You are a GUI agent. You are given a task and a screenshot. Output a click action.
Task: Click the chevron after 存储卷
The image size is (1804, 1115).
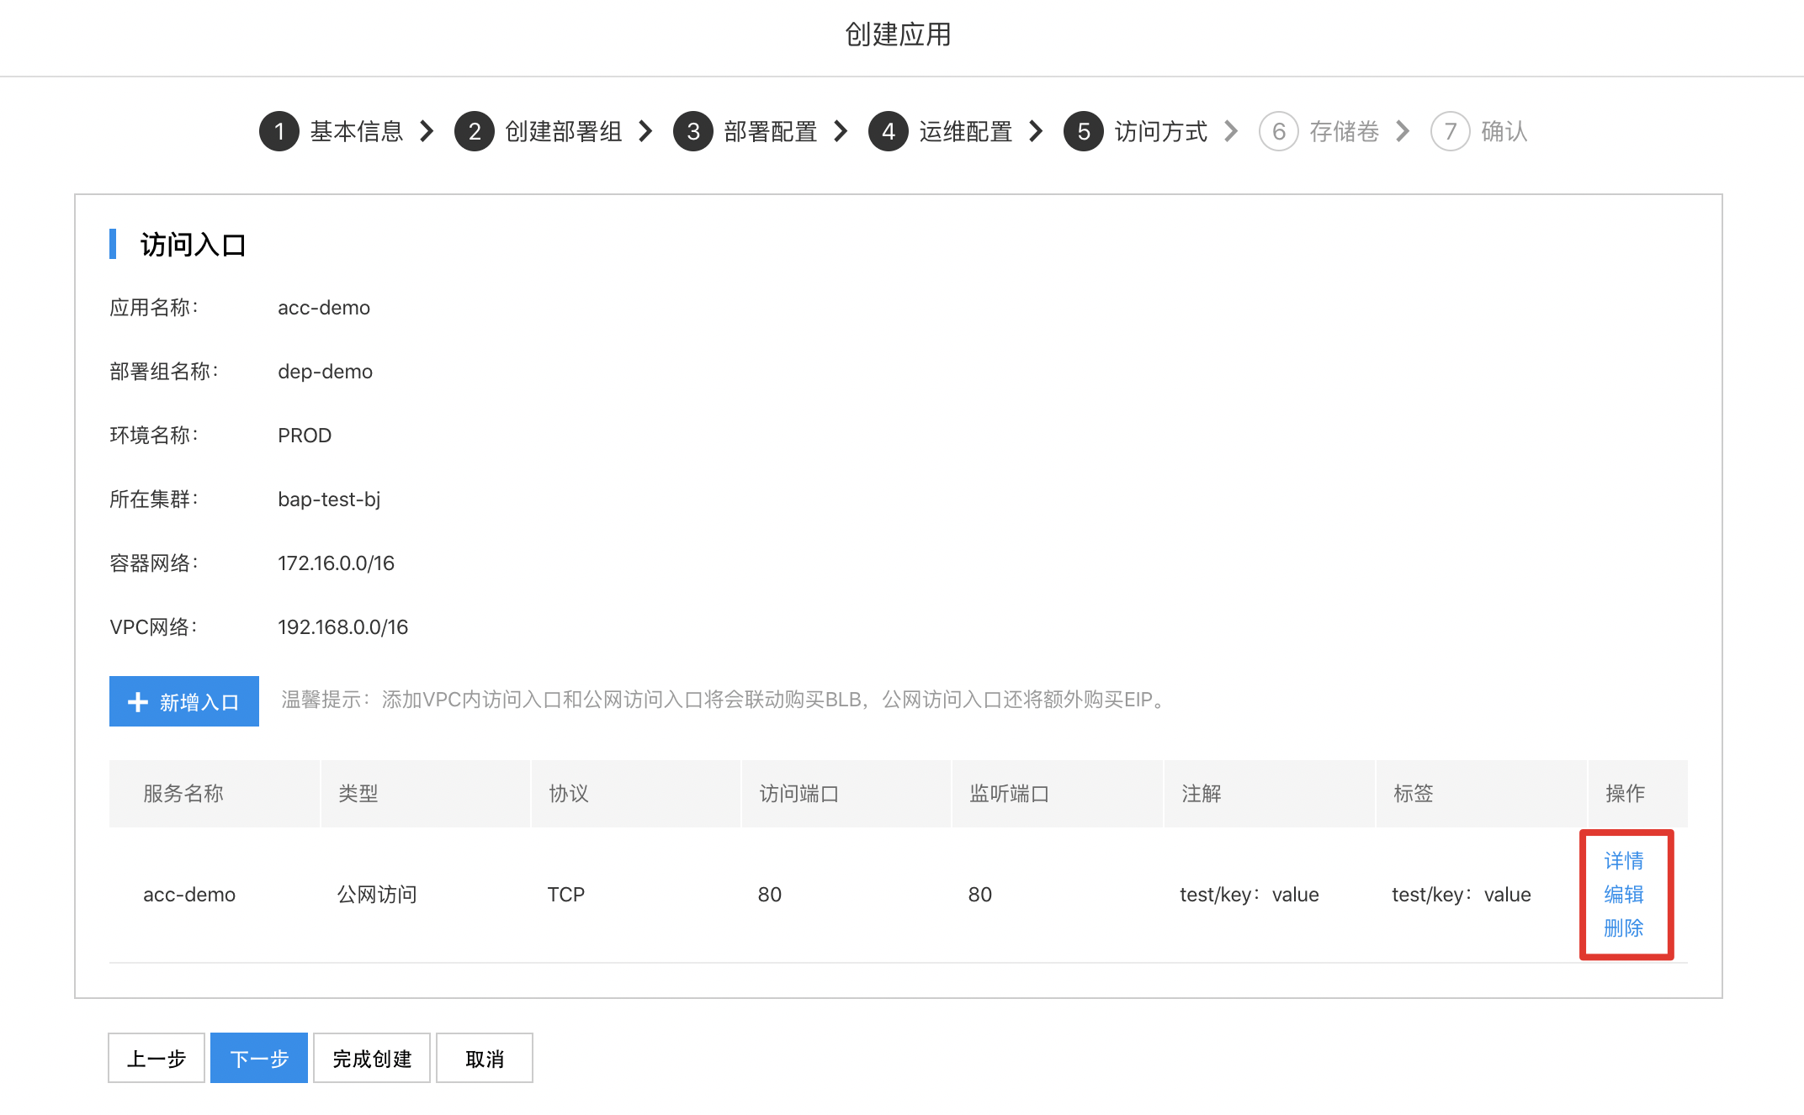[x=1403, y=131]
